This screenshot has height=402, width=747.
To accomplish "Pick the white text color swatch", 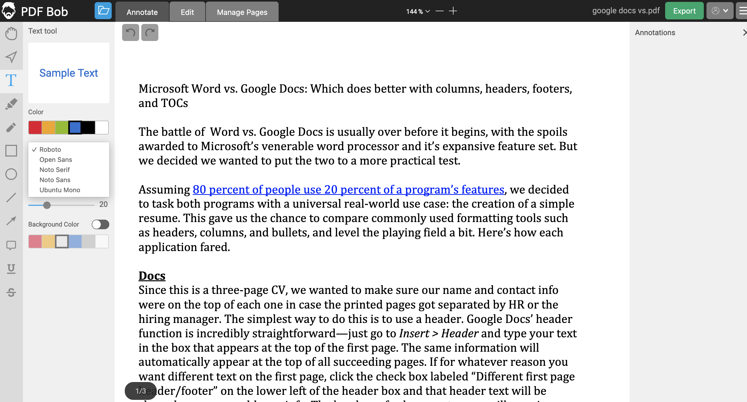I will (x=102, y=128).
